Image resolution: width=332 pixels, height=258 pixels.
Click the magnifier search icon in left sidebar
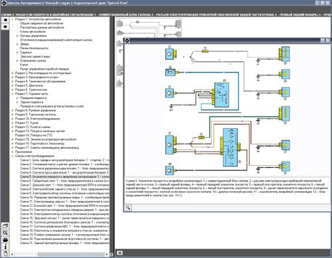(x=5, y=233)
